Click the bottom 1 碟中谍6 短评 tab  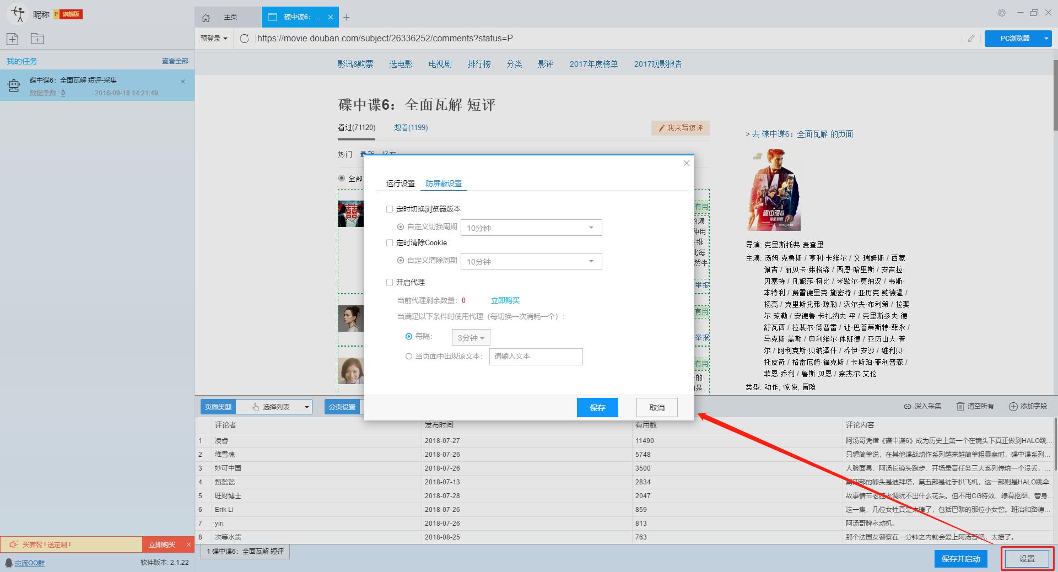[245, 552]
